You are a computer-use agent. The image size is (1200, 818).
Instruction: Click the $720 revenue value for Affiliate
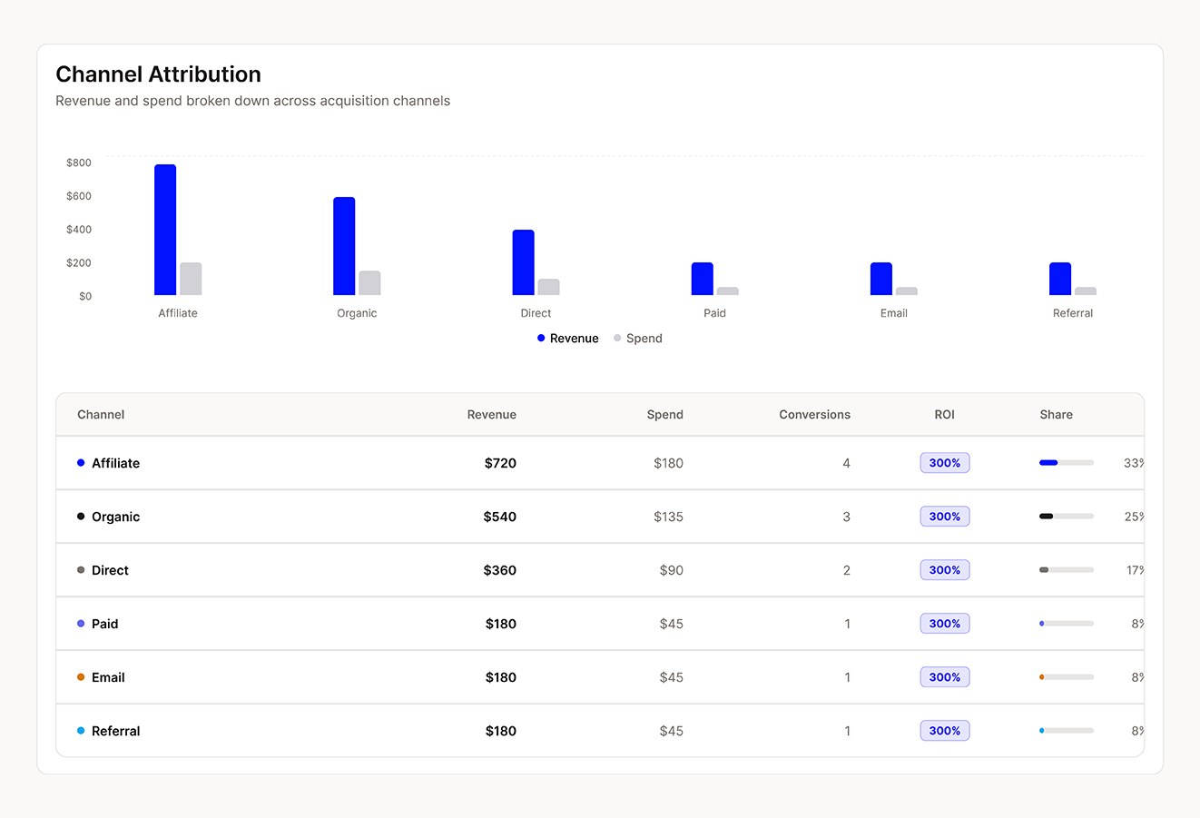[x=500, y=463]
